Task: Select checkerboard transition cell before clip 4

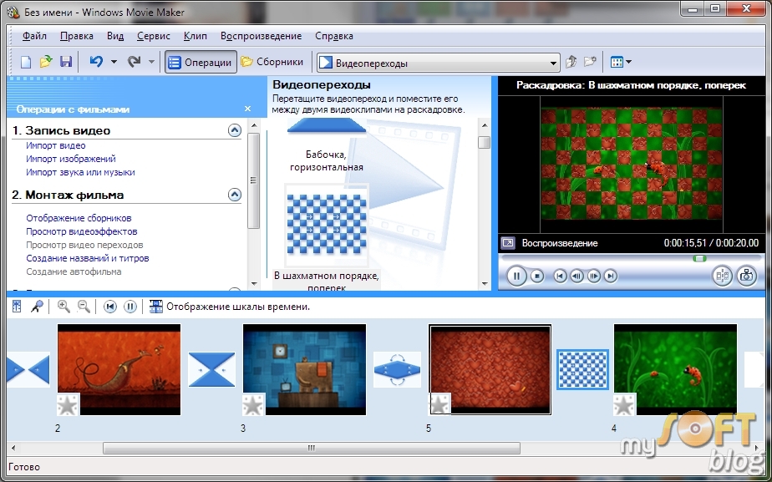Action: tap(582, 369)
